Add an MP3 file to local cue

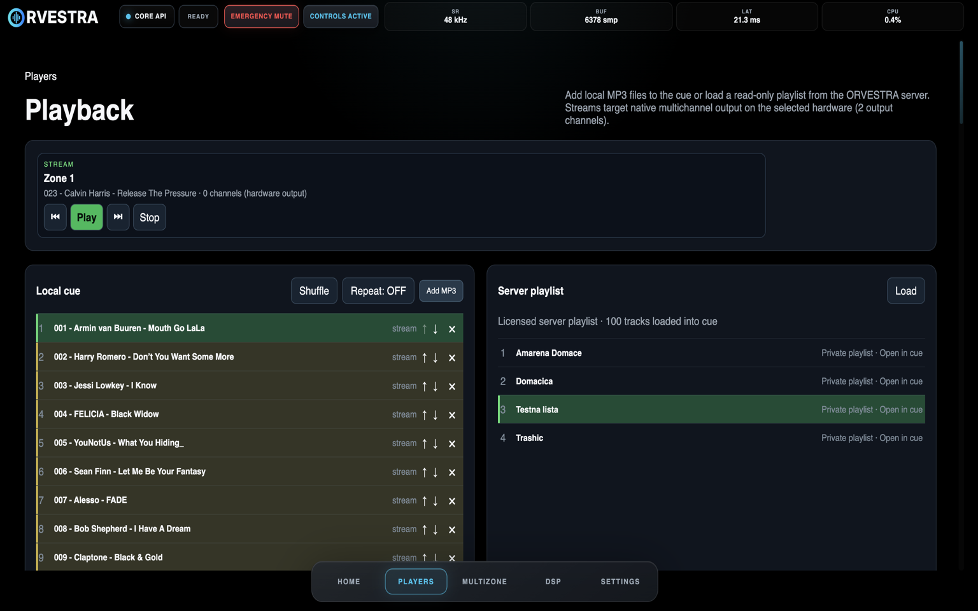point(441,291)
